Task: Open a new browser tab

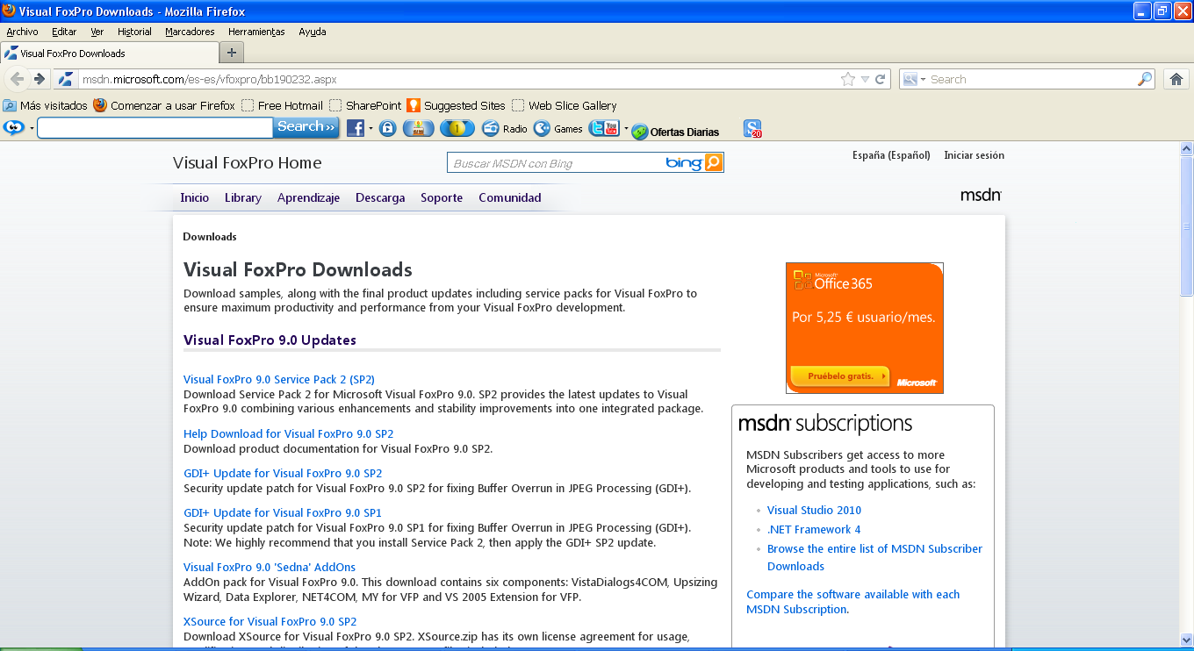Action: coord(230,52)
